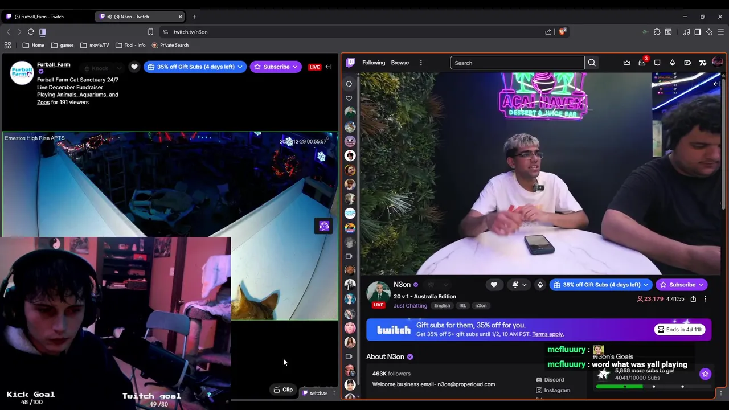This screenshot has width=729, height=410.
Task: Open the notifications inbox with badge 3
Action: pos(642,63)
